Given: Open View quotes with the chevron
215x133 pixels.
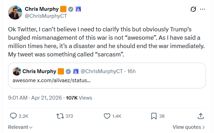Looking at the screenshot, I should pyautogui.click(x=189, y=127).
